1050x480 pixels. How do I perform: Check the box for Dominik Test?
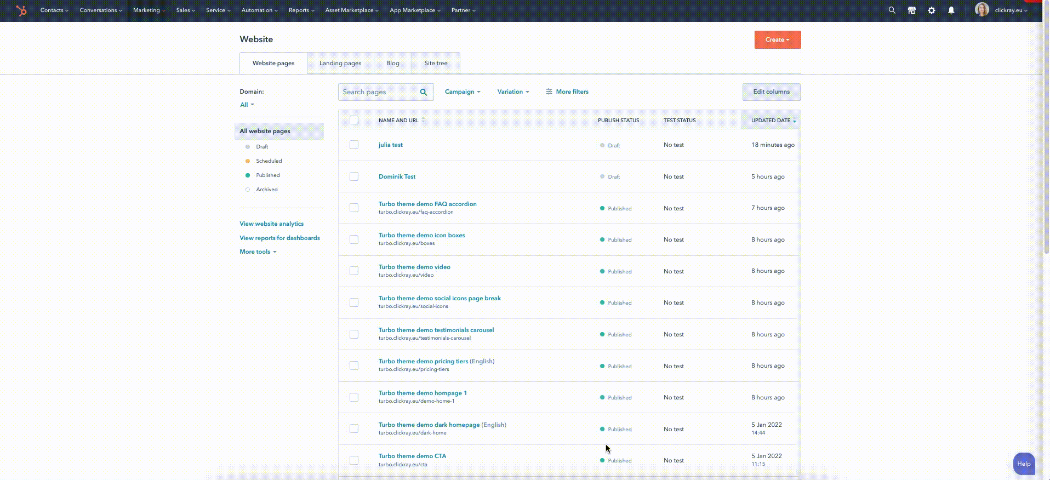tap(354, 176)
